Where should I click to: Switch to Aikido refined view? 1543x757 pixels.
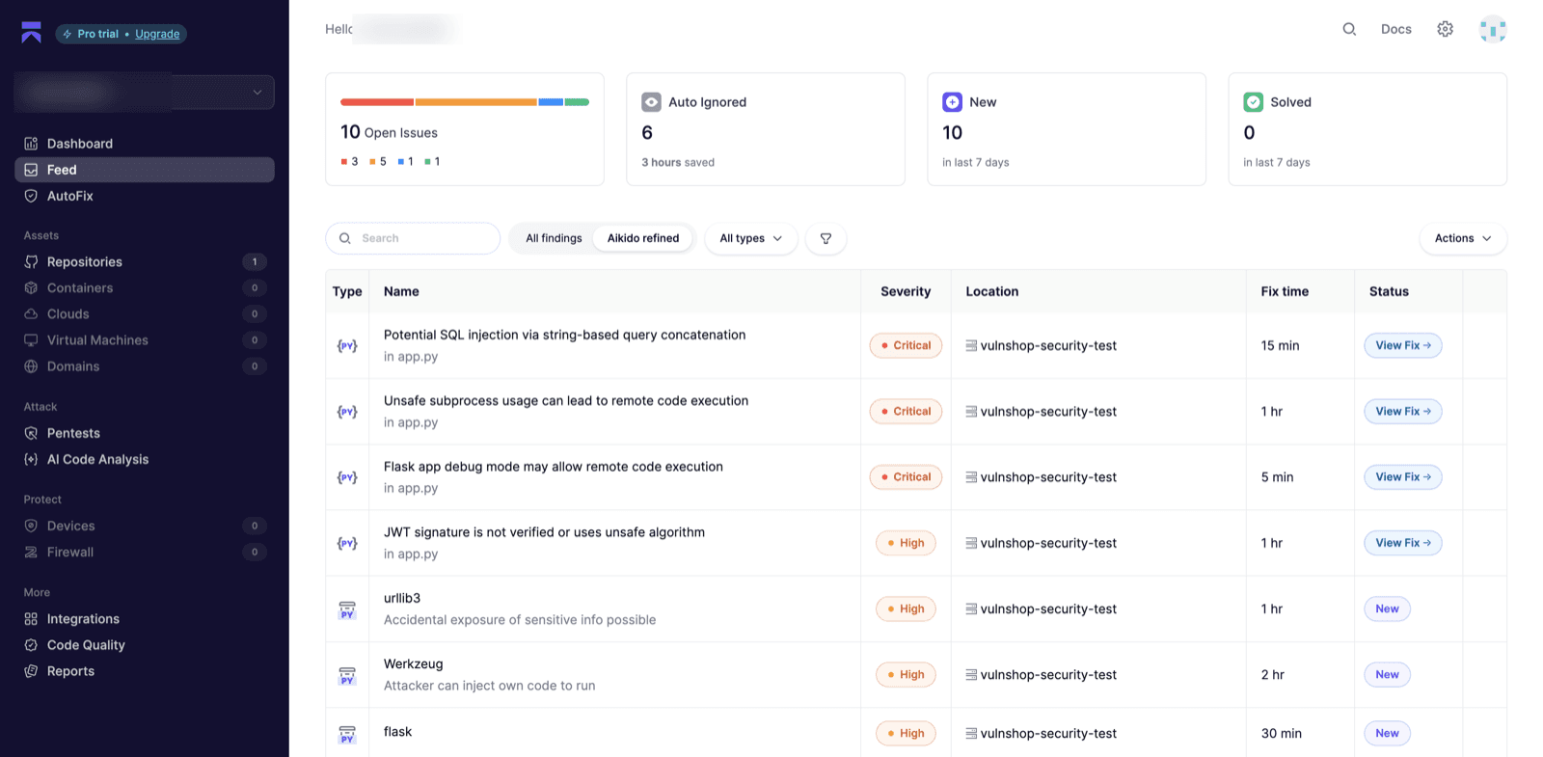(643, 238)
